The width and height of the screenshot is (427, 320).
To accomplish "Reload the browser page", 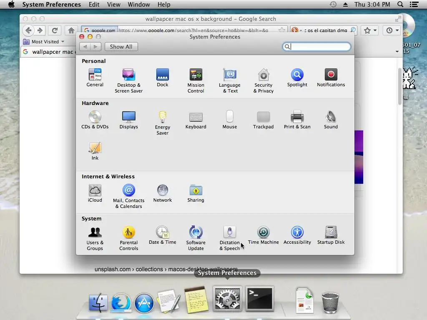I will click(55, 30).
